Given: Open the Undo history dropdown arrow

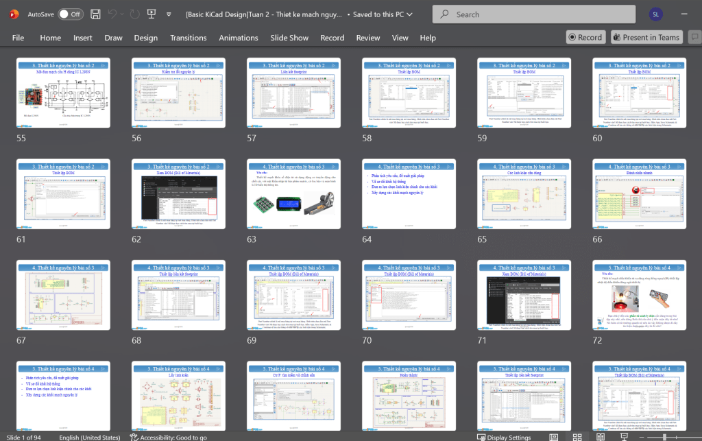Looking at the screenshot, I should tap(123, 14).
